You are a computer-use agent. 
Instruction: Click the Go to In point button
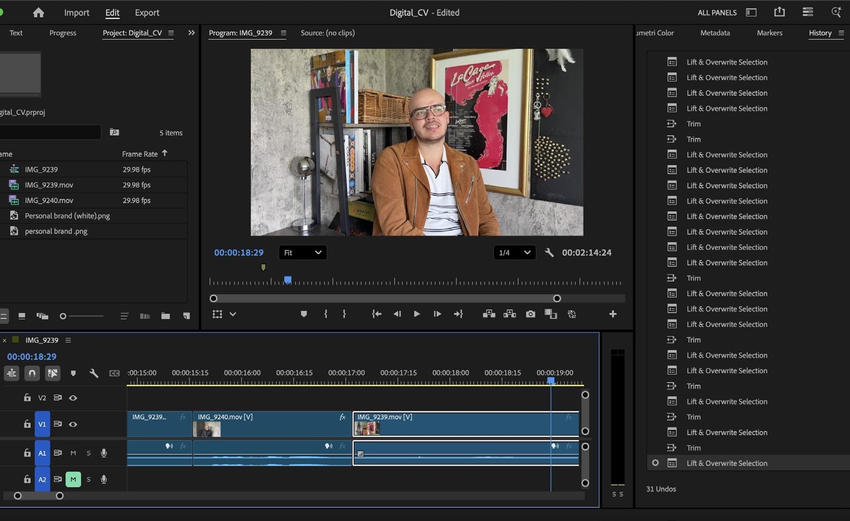pos(377,314)
